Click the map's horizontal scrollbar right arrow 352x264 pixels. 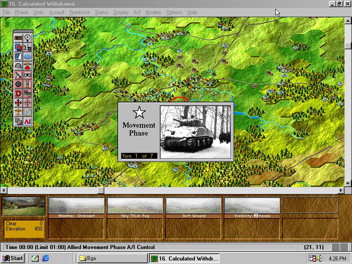pyautogui.click(x=341, y=191)
